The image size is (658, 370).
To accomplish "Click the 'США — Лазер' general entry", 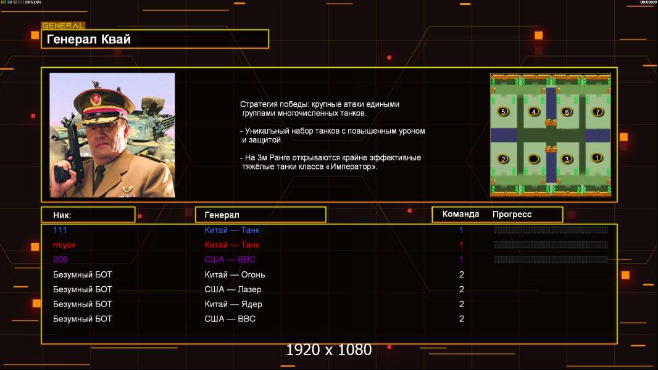I will 233,289.
